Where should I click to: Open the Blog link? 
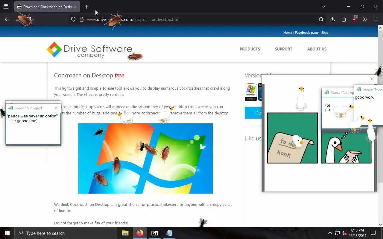[x=325, y=33]
